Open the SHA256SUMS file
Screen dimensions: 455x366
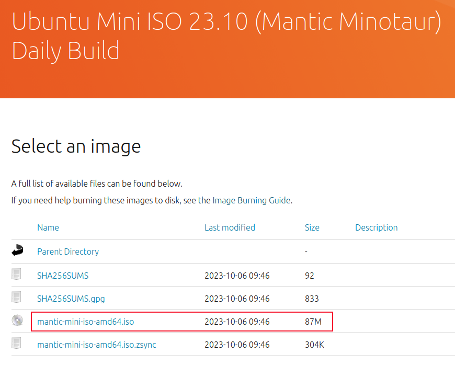click(63, 276)
